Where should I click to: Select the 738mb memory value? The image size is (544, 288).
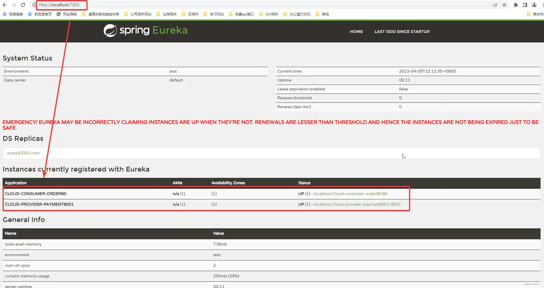point(220,245)
